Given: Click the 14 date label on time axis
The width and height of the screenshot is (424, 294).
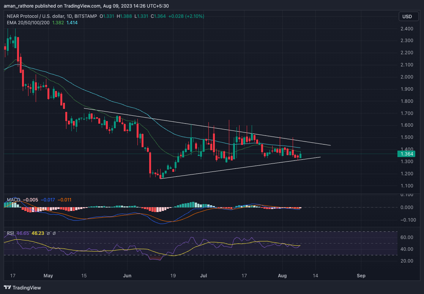Looking at the screenshot, I should (315, 276).
